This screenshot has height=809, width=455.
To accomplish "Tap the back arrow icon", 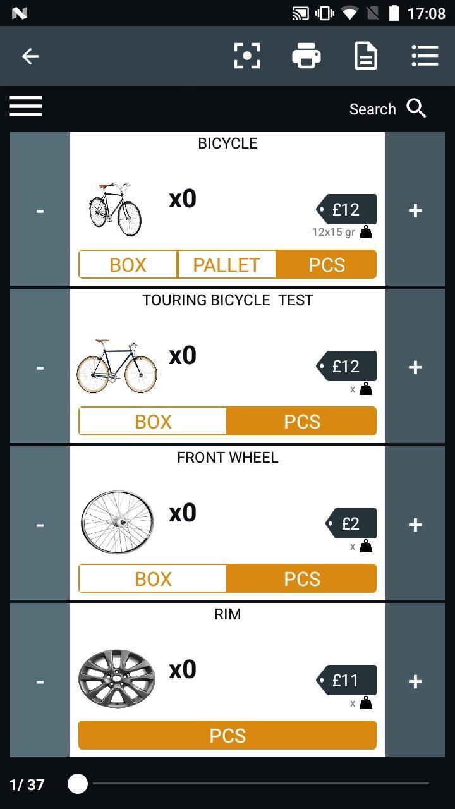I will tap(30, 56).
